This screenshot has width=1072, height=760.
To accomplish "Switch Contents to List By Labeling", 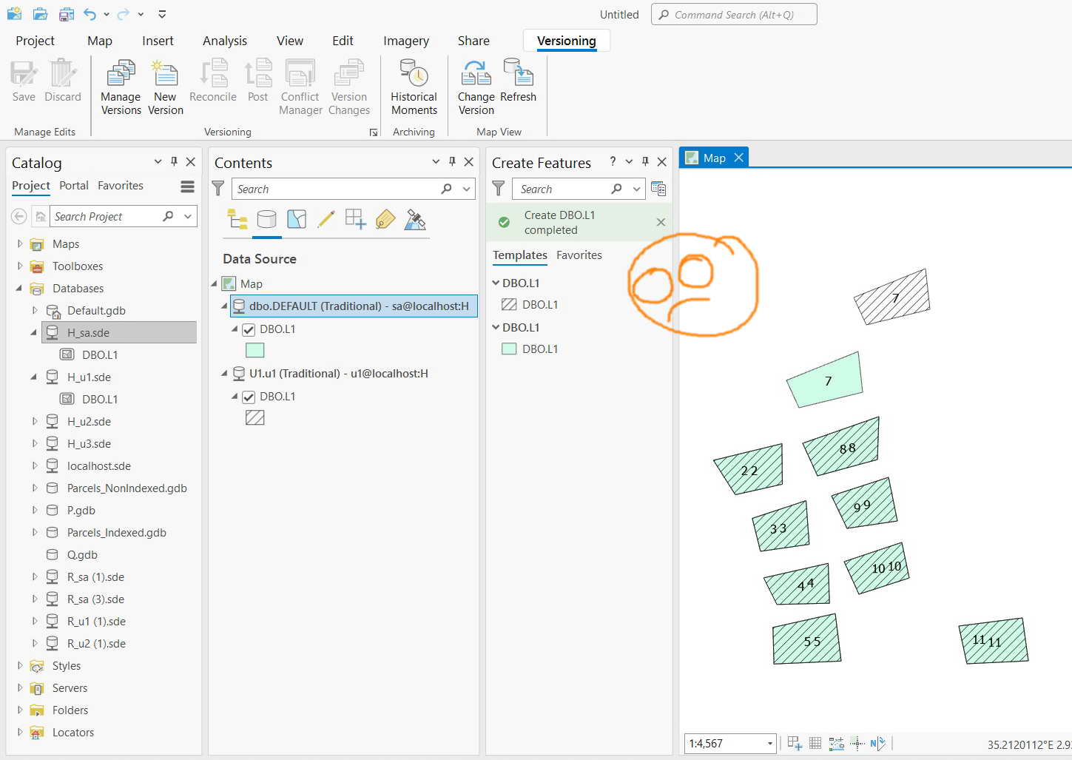I will click(x=385, y=220).
